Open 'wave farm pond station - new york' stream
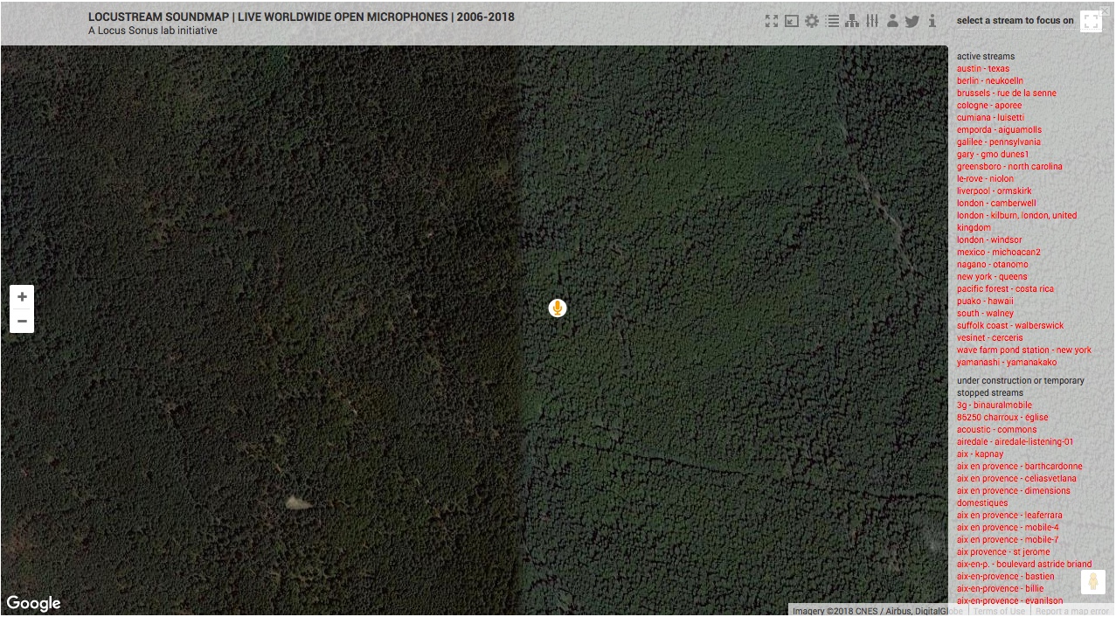 click(1023, 350)
